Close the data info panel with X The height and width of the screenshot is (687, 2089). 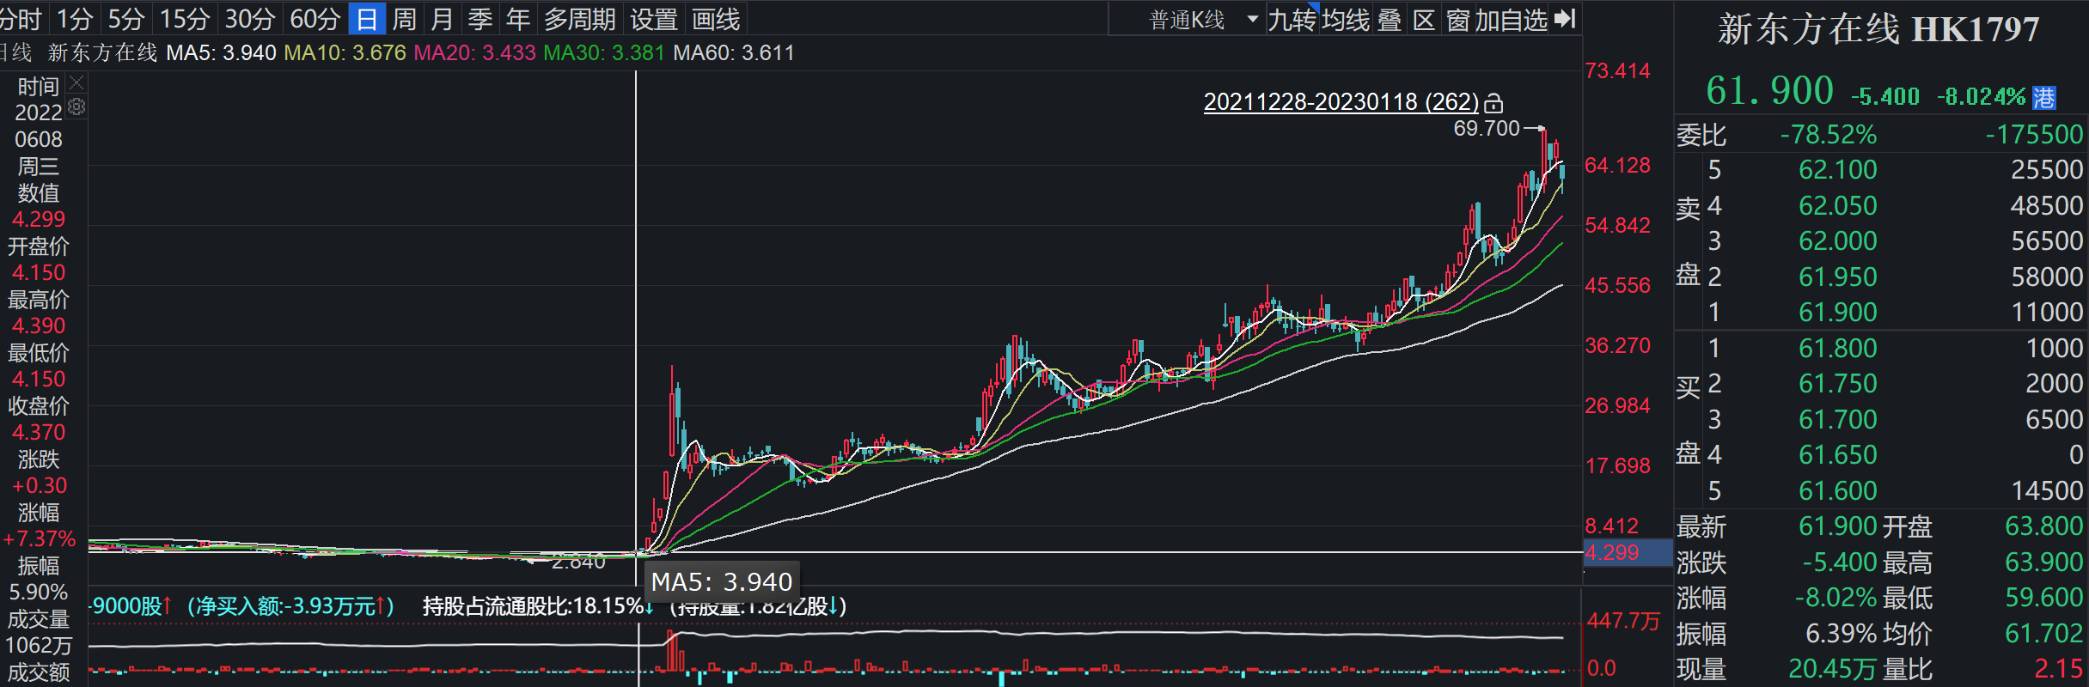pos(76,82)
